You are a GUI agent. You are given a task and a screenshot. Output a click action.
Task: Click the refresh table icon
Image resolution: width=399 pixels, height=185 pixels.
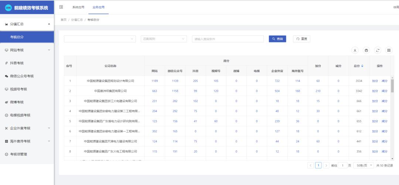coord(378,50)
